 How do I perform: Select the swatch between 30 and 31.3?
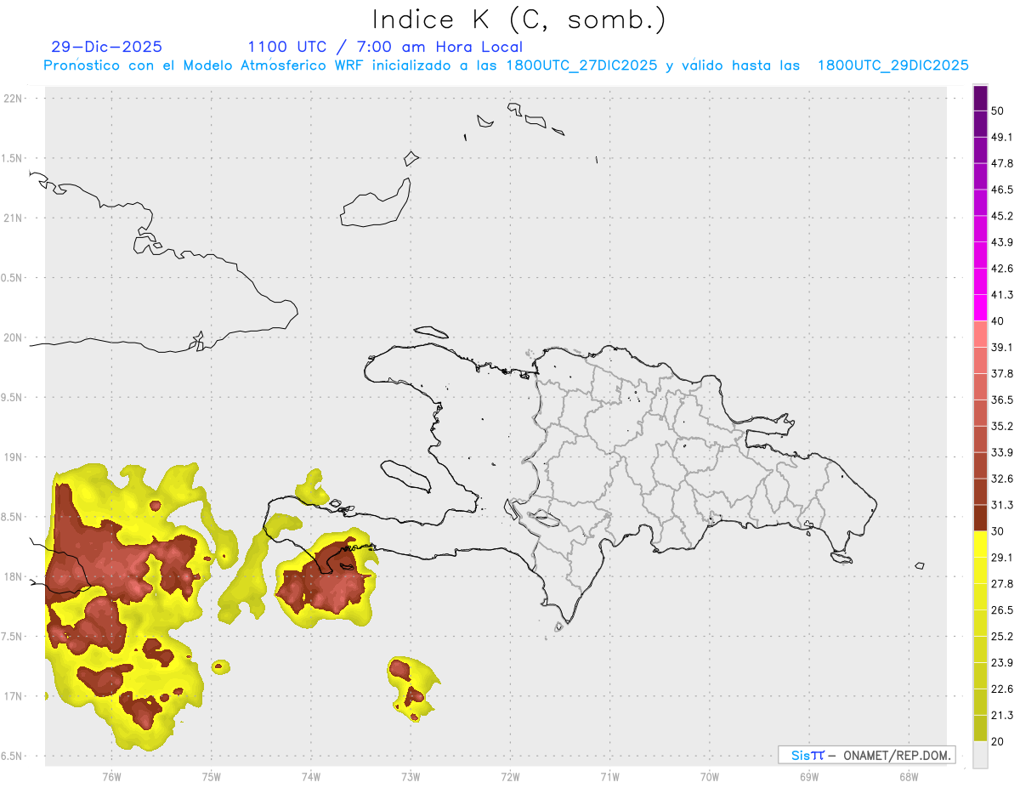[x=980, y=518]
